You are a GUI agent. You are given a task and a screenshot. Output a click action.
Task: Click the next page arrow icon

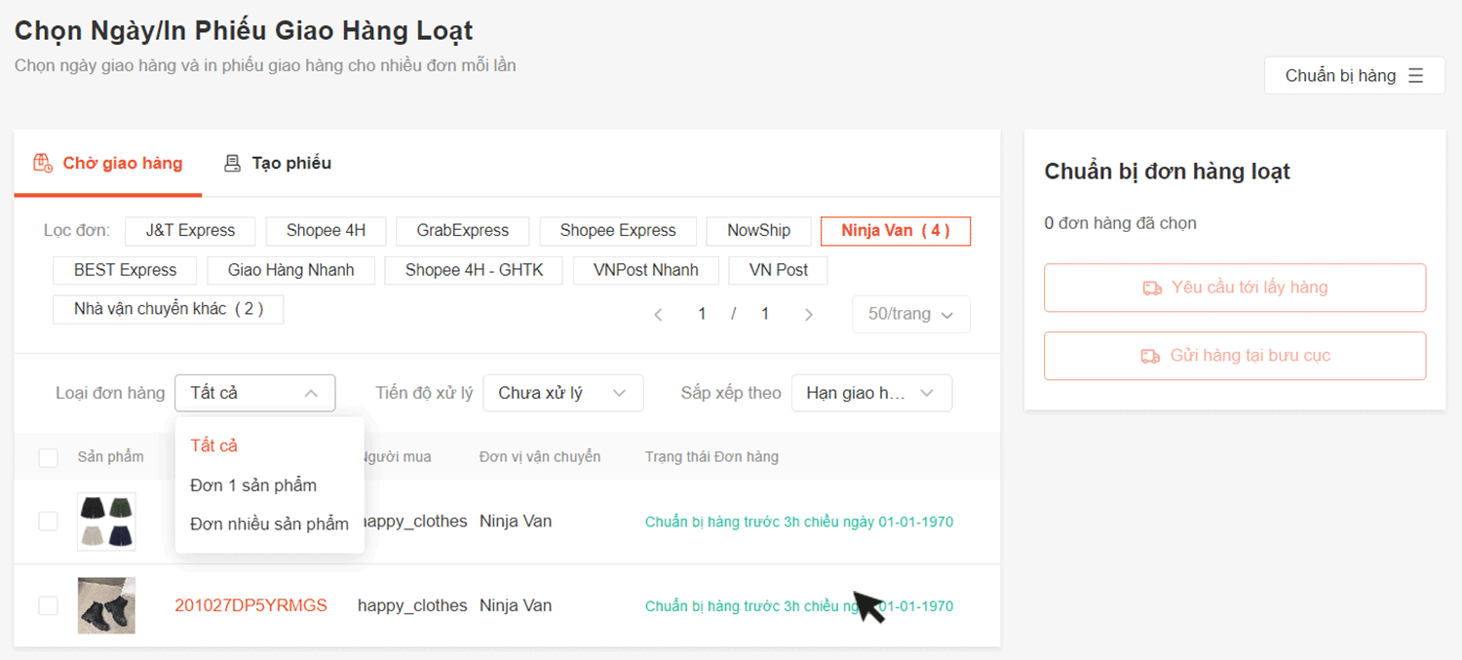coord(808,314)
